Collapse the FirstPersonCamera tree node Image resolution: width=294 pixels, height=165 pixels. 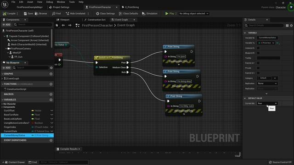6,49
